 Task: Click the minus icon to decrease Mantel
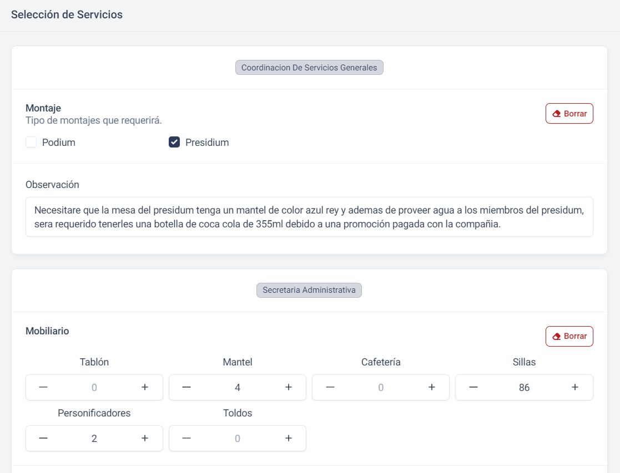coord(186,387)
